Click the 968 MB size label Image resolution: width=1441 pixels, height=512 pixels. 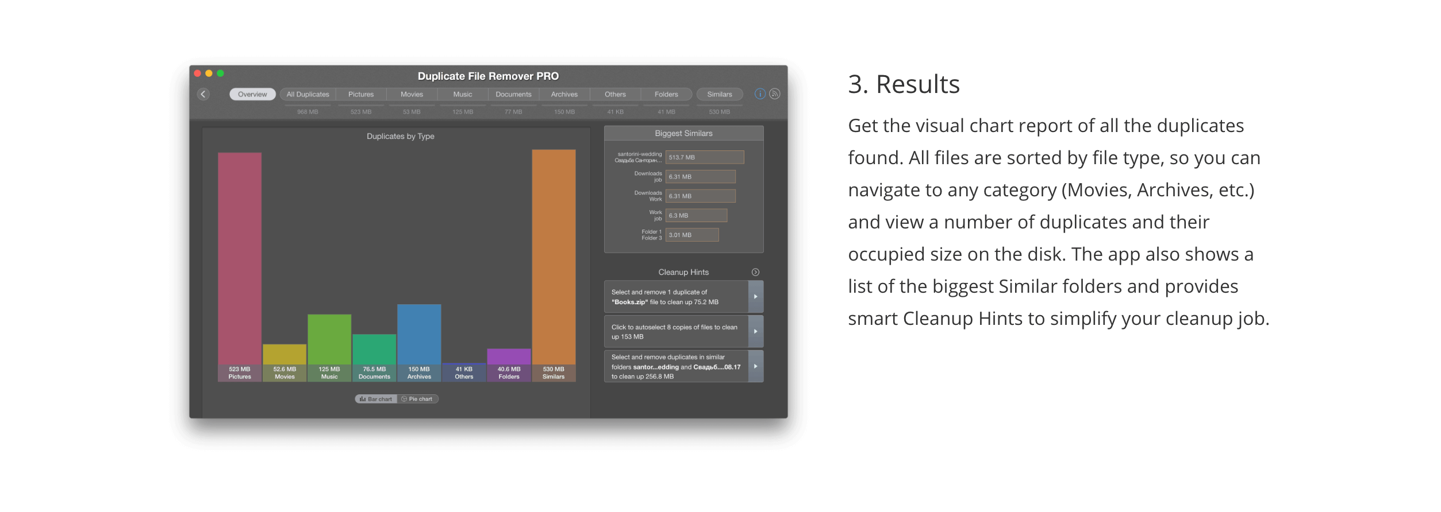(x=308, y=112)
